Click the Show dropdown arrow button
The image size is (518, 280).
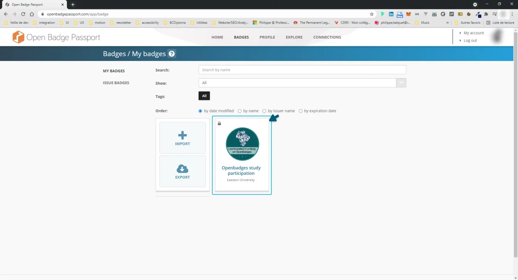[x=401, y=83]
